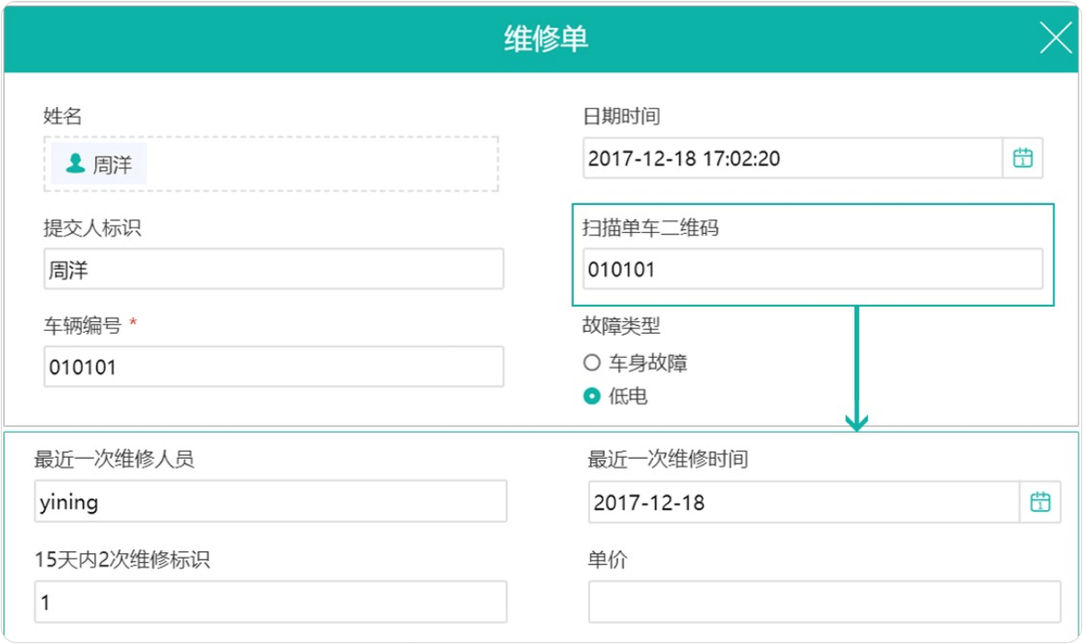Focus the 15天内2次维修标识 field
The height and width of the screenshot is (644, 1083).
(x=270, y=602)
